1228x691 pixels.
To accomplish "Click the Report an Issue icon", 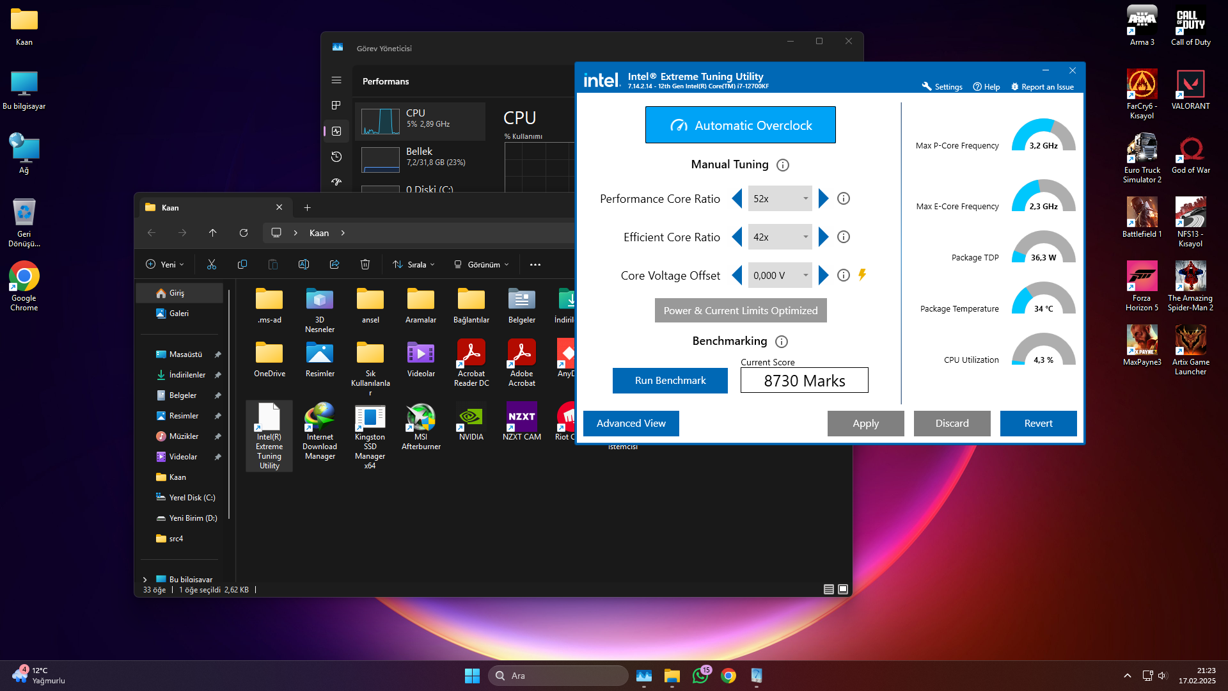I will click(x=1014, y=86).
